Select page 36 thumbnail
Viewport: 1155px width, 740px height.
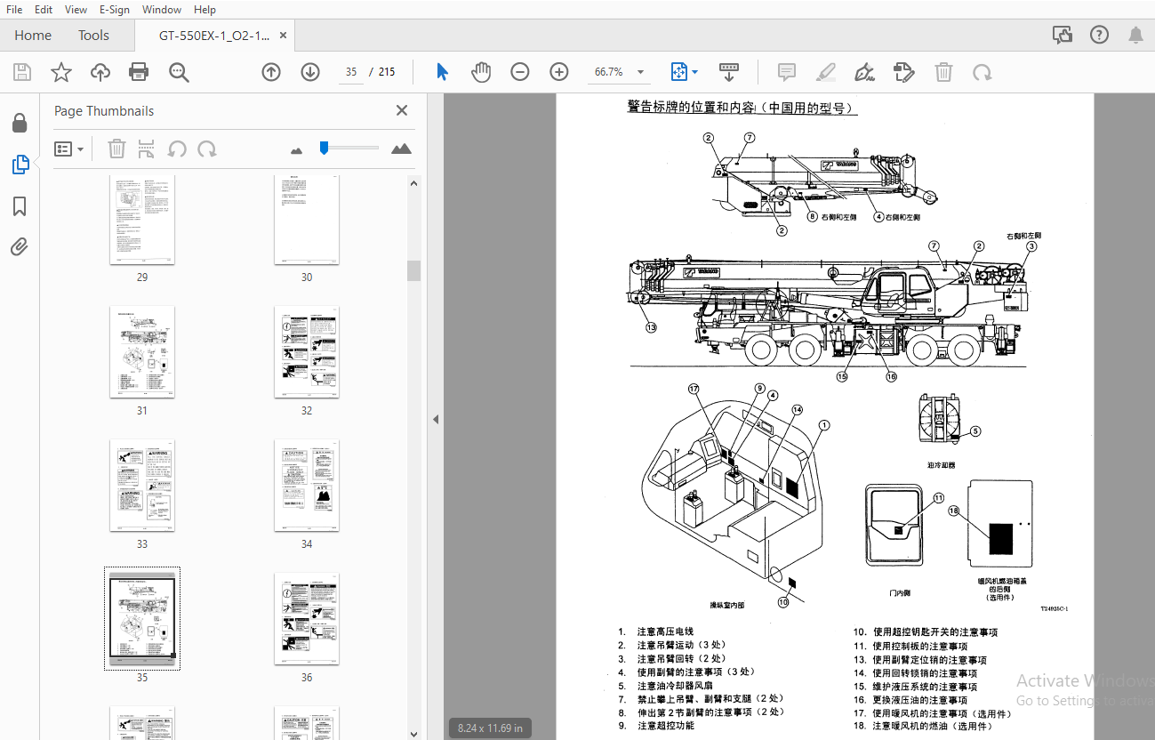pyautogui.click(x=307, y=618)
